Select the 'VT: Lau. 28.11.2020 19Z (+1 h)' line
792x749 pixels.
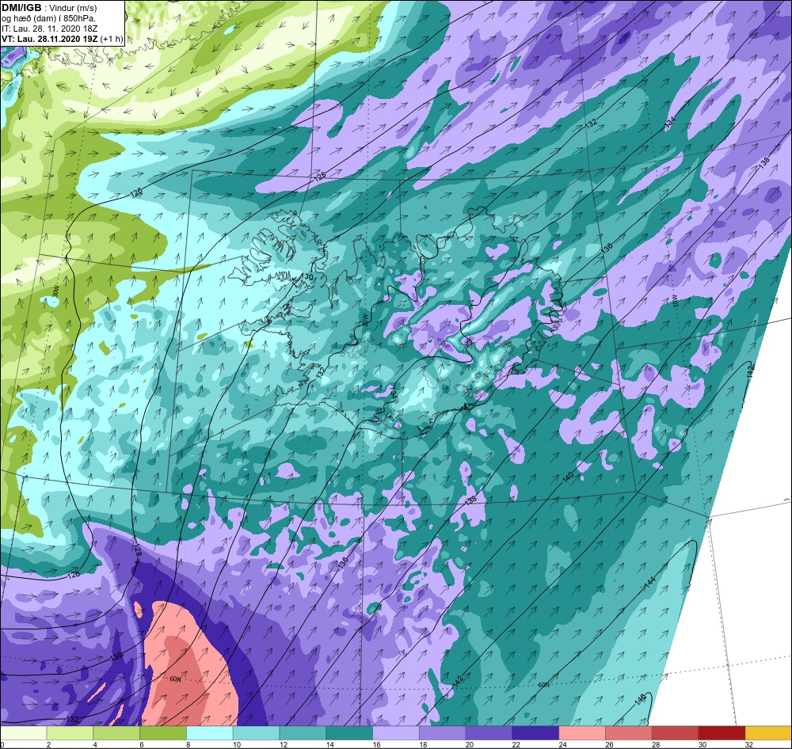62,39
